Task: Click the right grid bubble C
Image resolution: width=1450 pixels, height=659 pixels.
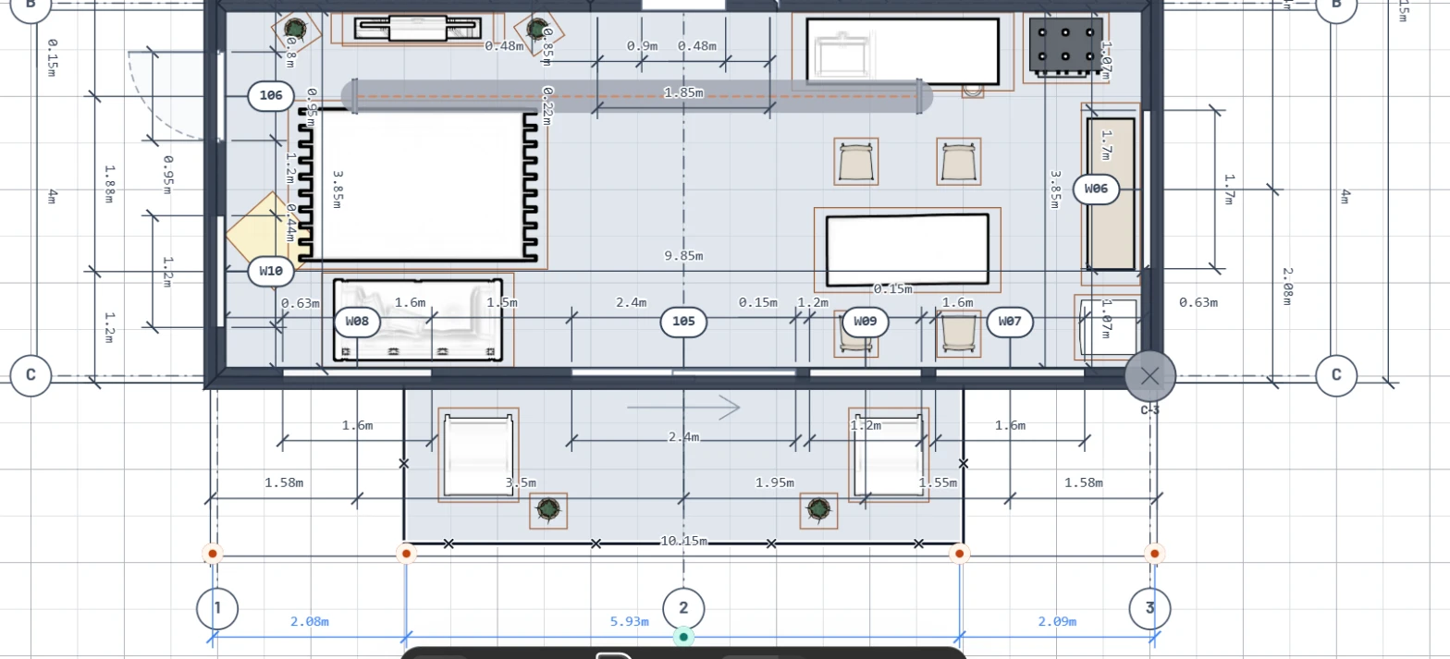Action: click(x=1336, y=375)
